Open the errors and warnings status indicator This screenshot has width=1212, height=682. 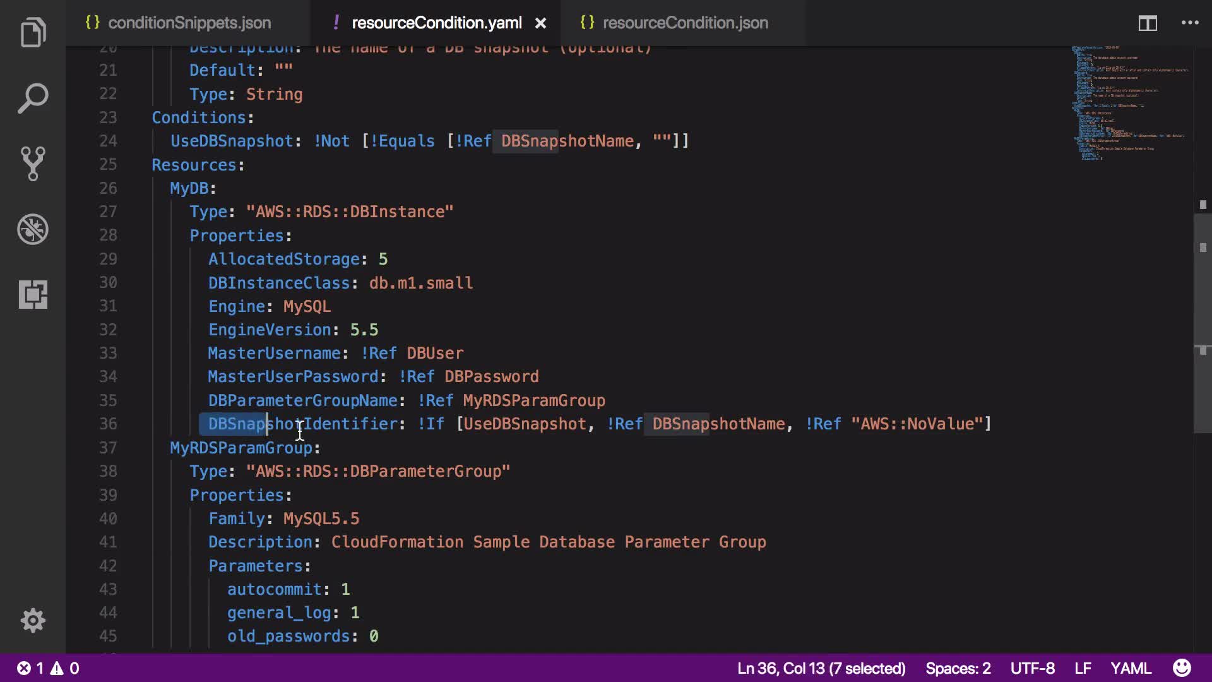tap(48, 668)
